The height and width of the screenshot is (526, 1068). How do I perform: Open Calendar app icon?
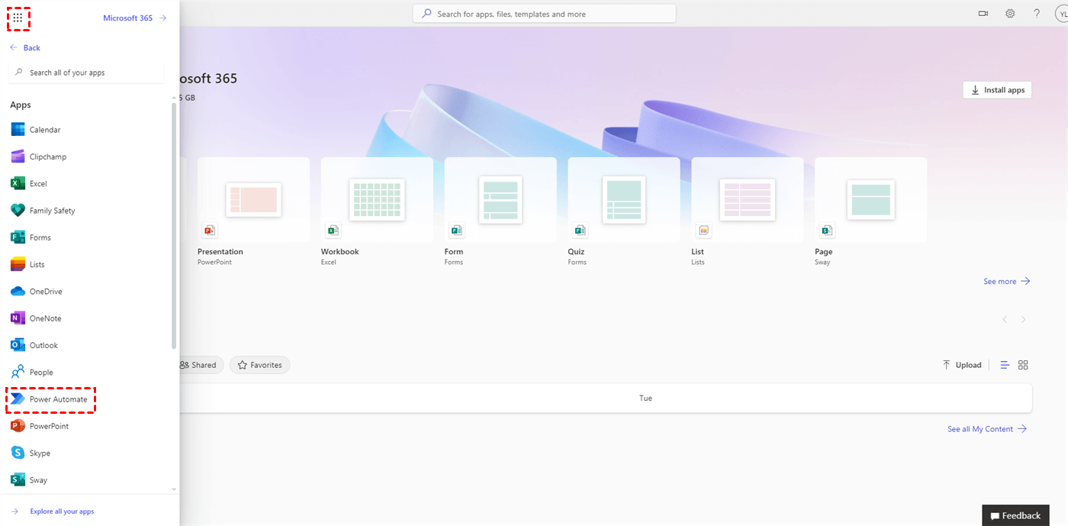tap(18, 130)
